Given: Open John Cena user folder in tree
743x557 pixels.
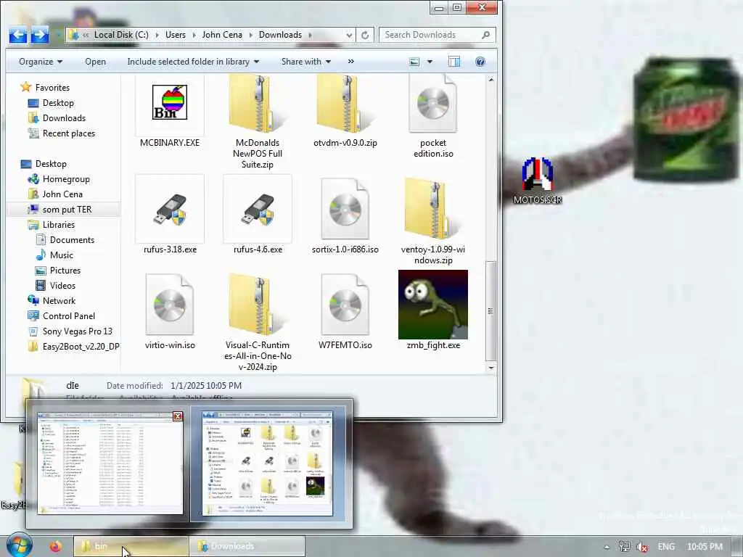Looking at the screenshot, I should point(62,194).
